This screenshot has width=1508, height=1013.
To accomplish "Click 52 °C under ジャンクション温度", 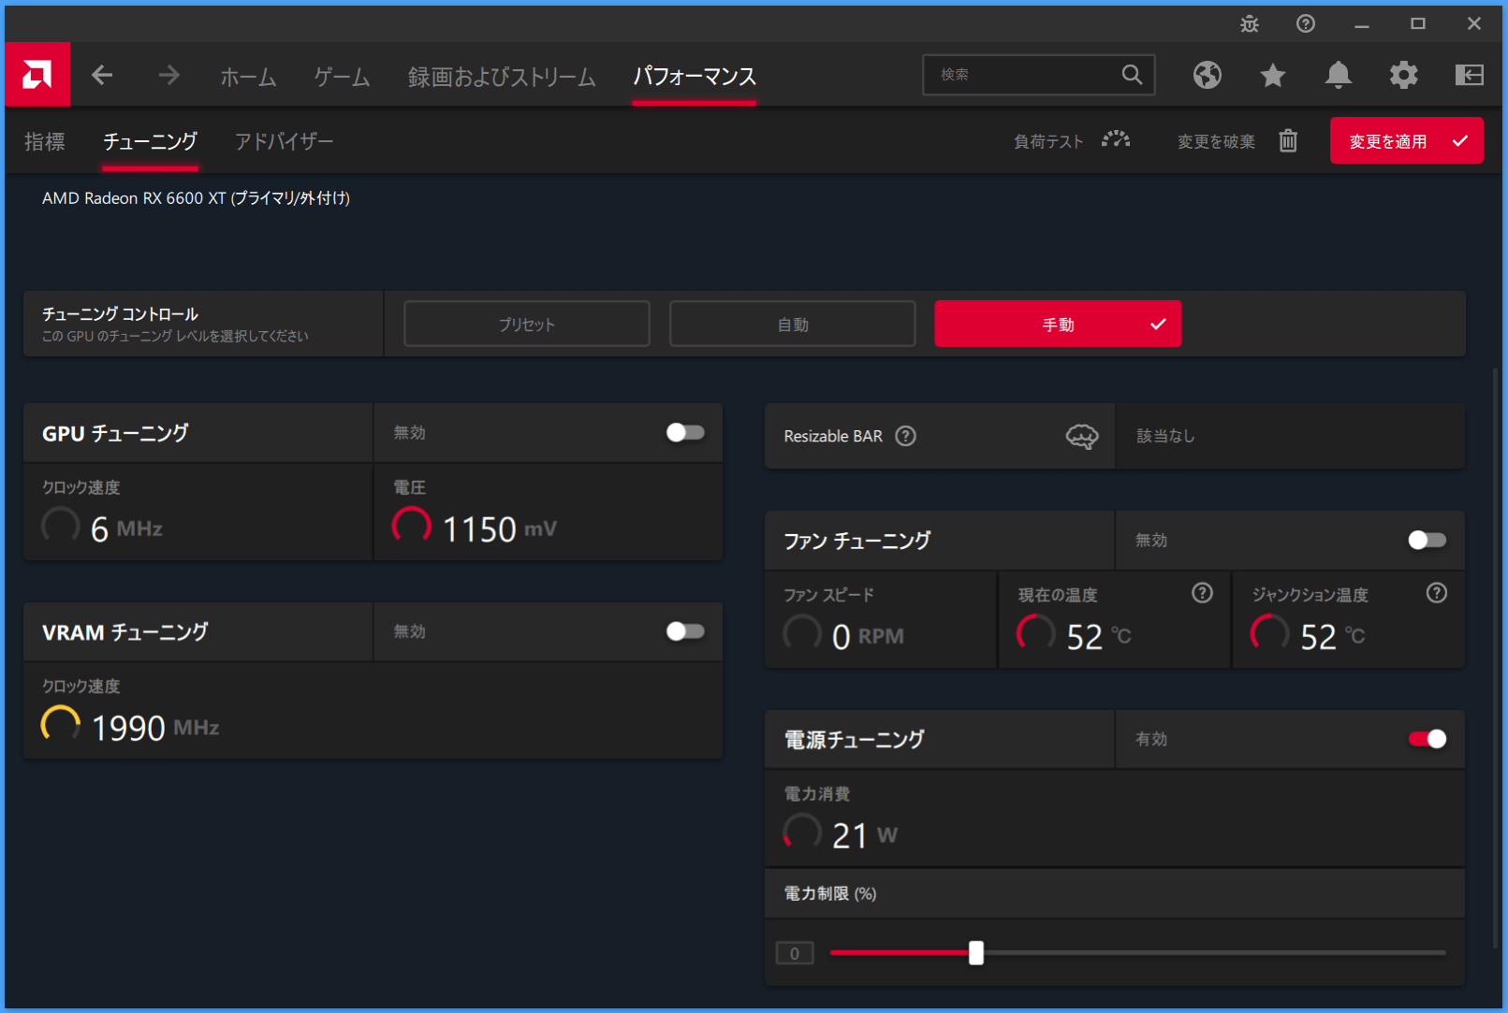I will pos(1333,637).
